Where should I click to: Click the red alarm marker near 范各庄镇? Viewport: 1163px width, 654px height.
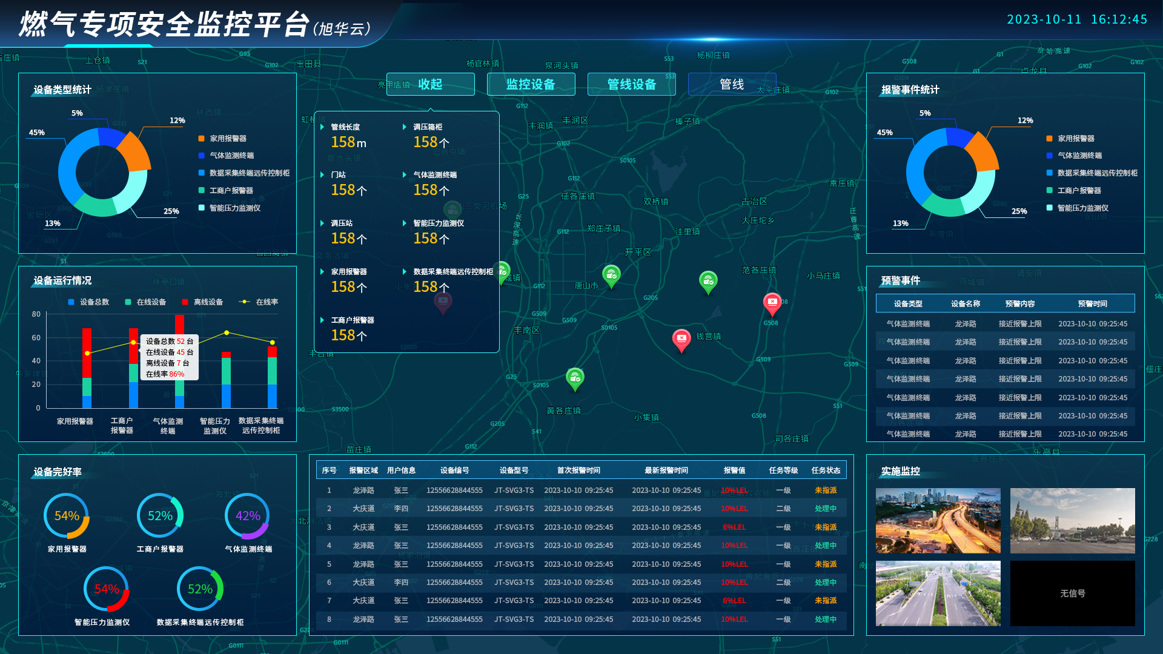pyautogui.click(x=772, y=303)
